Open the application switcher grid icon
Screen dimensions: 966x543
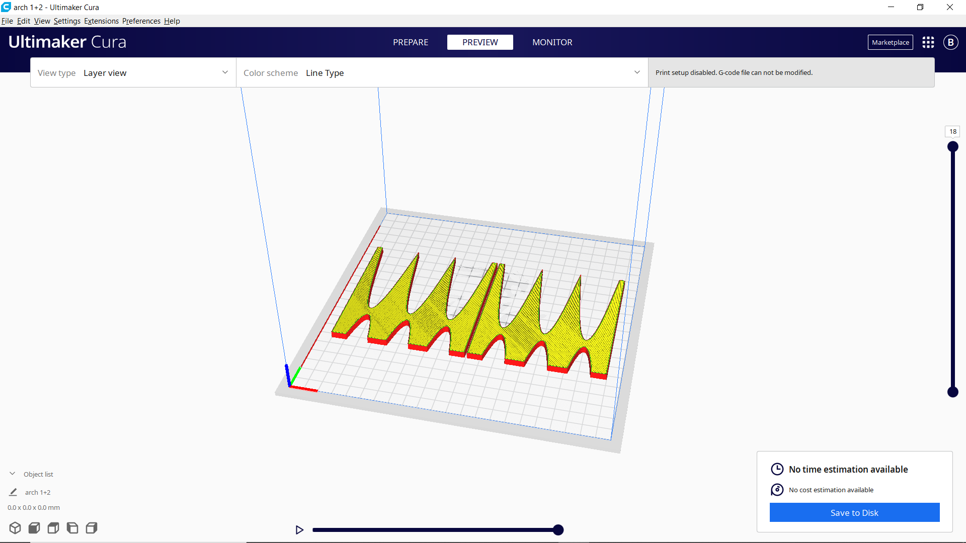pyautogui.click(x=928, y=42)
